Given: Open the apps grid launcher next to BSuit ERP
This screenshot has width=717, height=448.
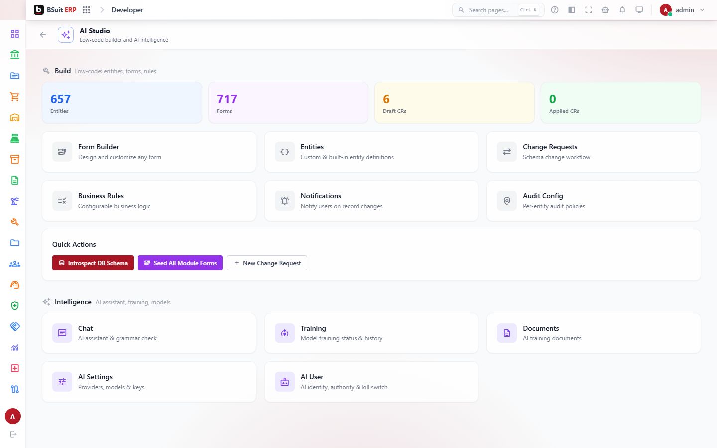Looking at the screenshot, I should 86,10.
